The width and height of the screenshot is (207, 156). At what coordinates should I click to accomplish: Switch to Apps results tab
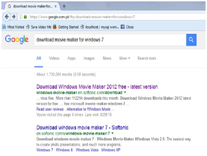pyautogui.click(x=71, y=58)
